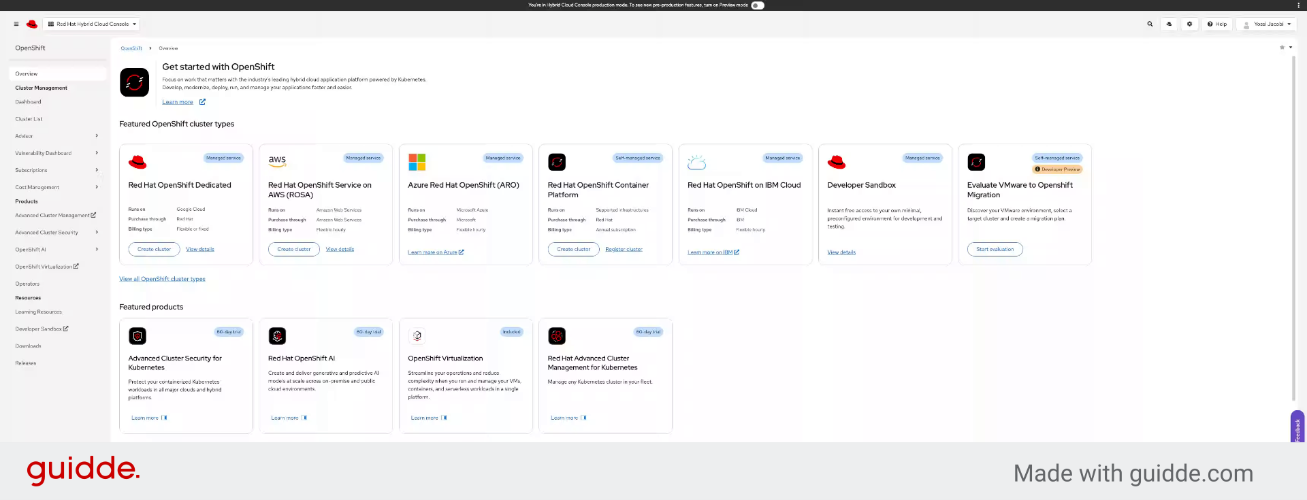Click Start evaluation for VMware migration
Viewport: 1307px width, 500px height.
point(995,249)
